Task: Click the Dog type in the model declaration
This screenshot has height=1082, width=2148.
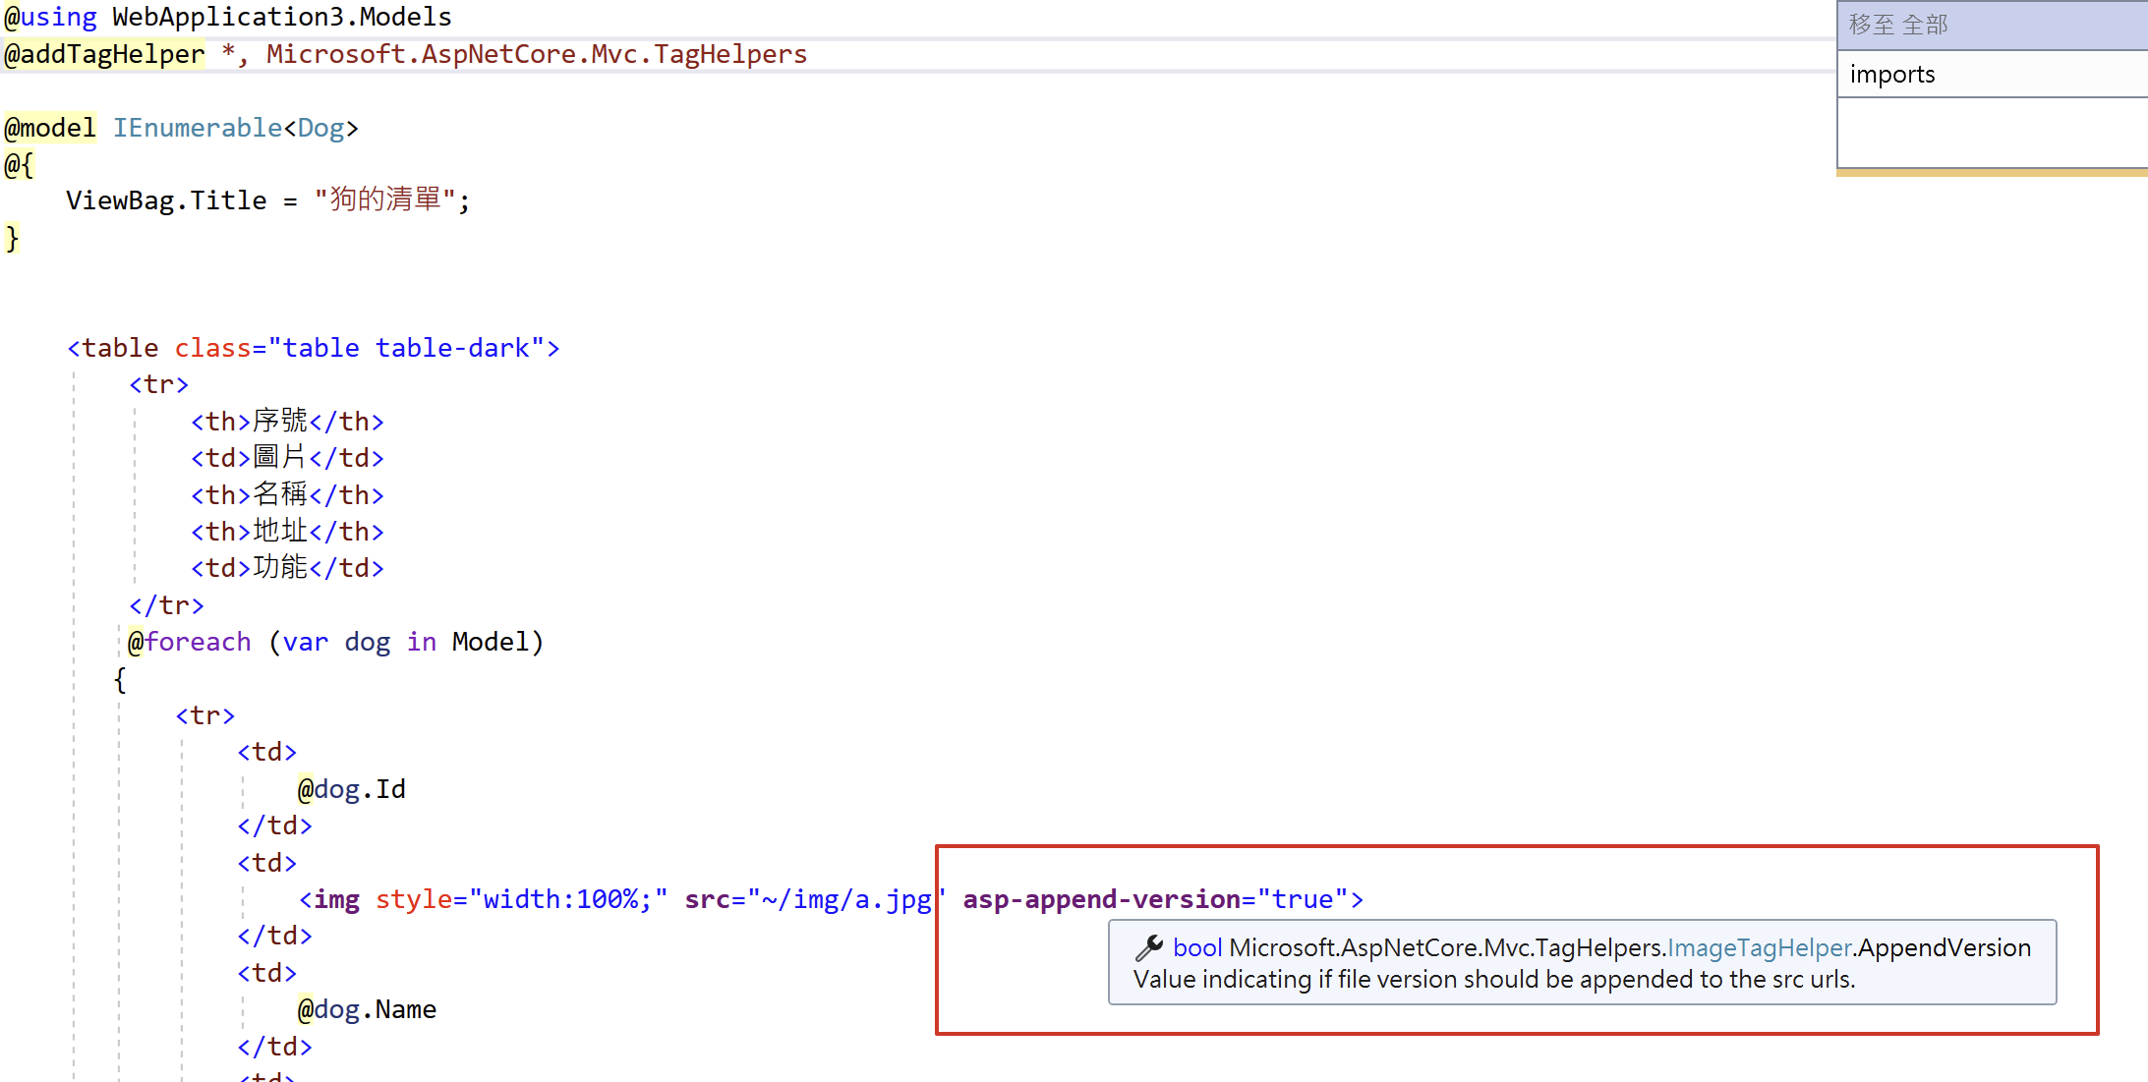Action: click(320, 128)
